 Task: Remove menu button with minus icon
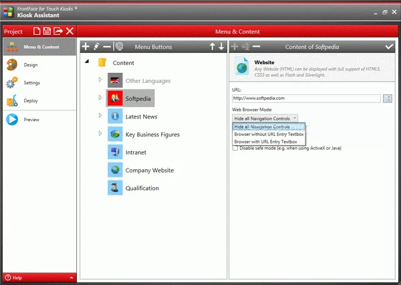click(107, 47)
